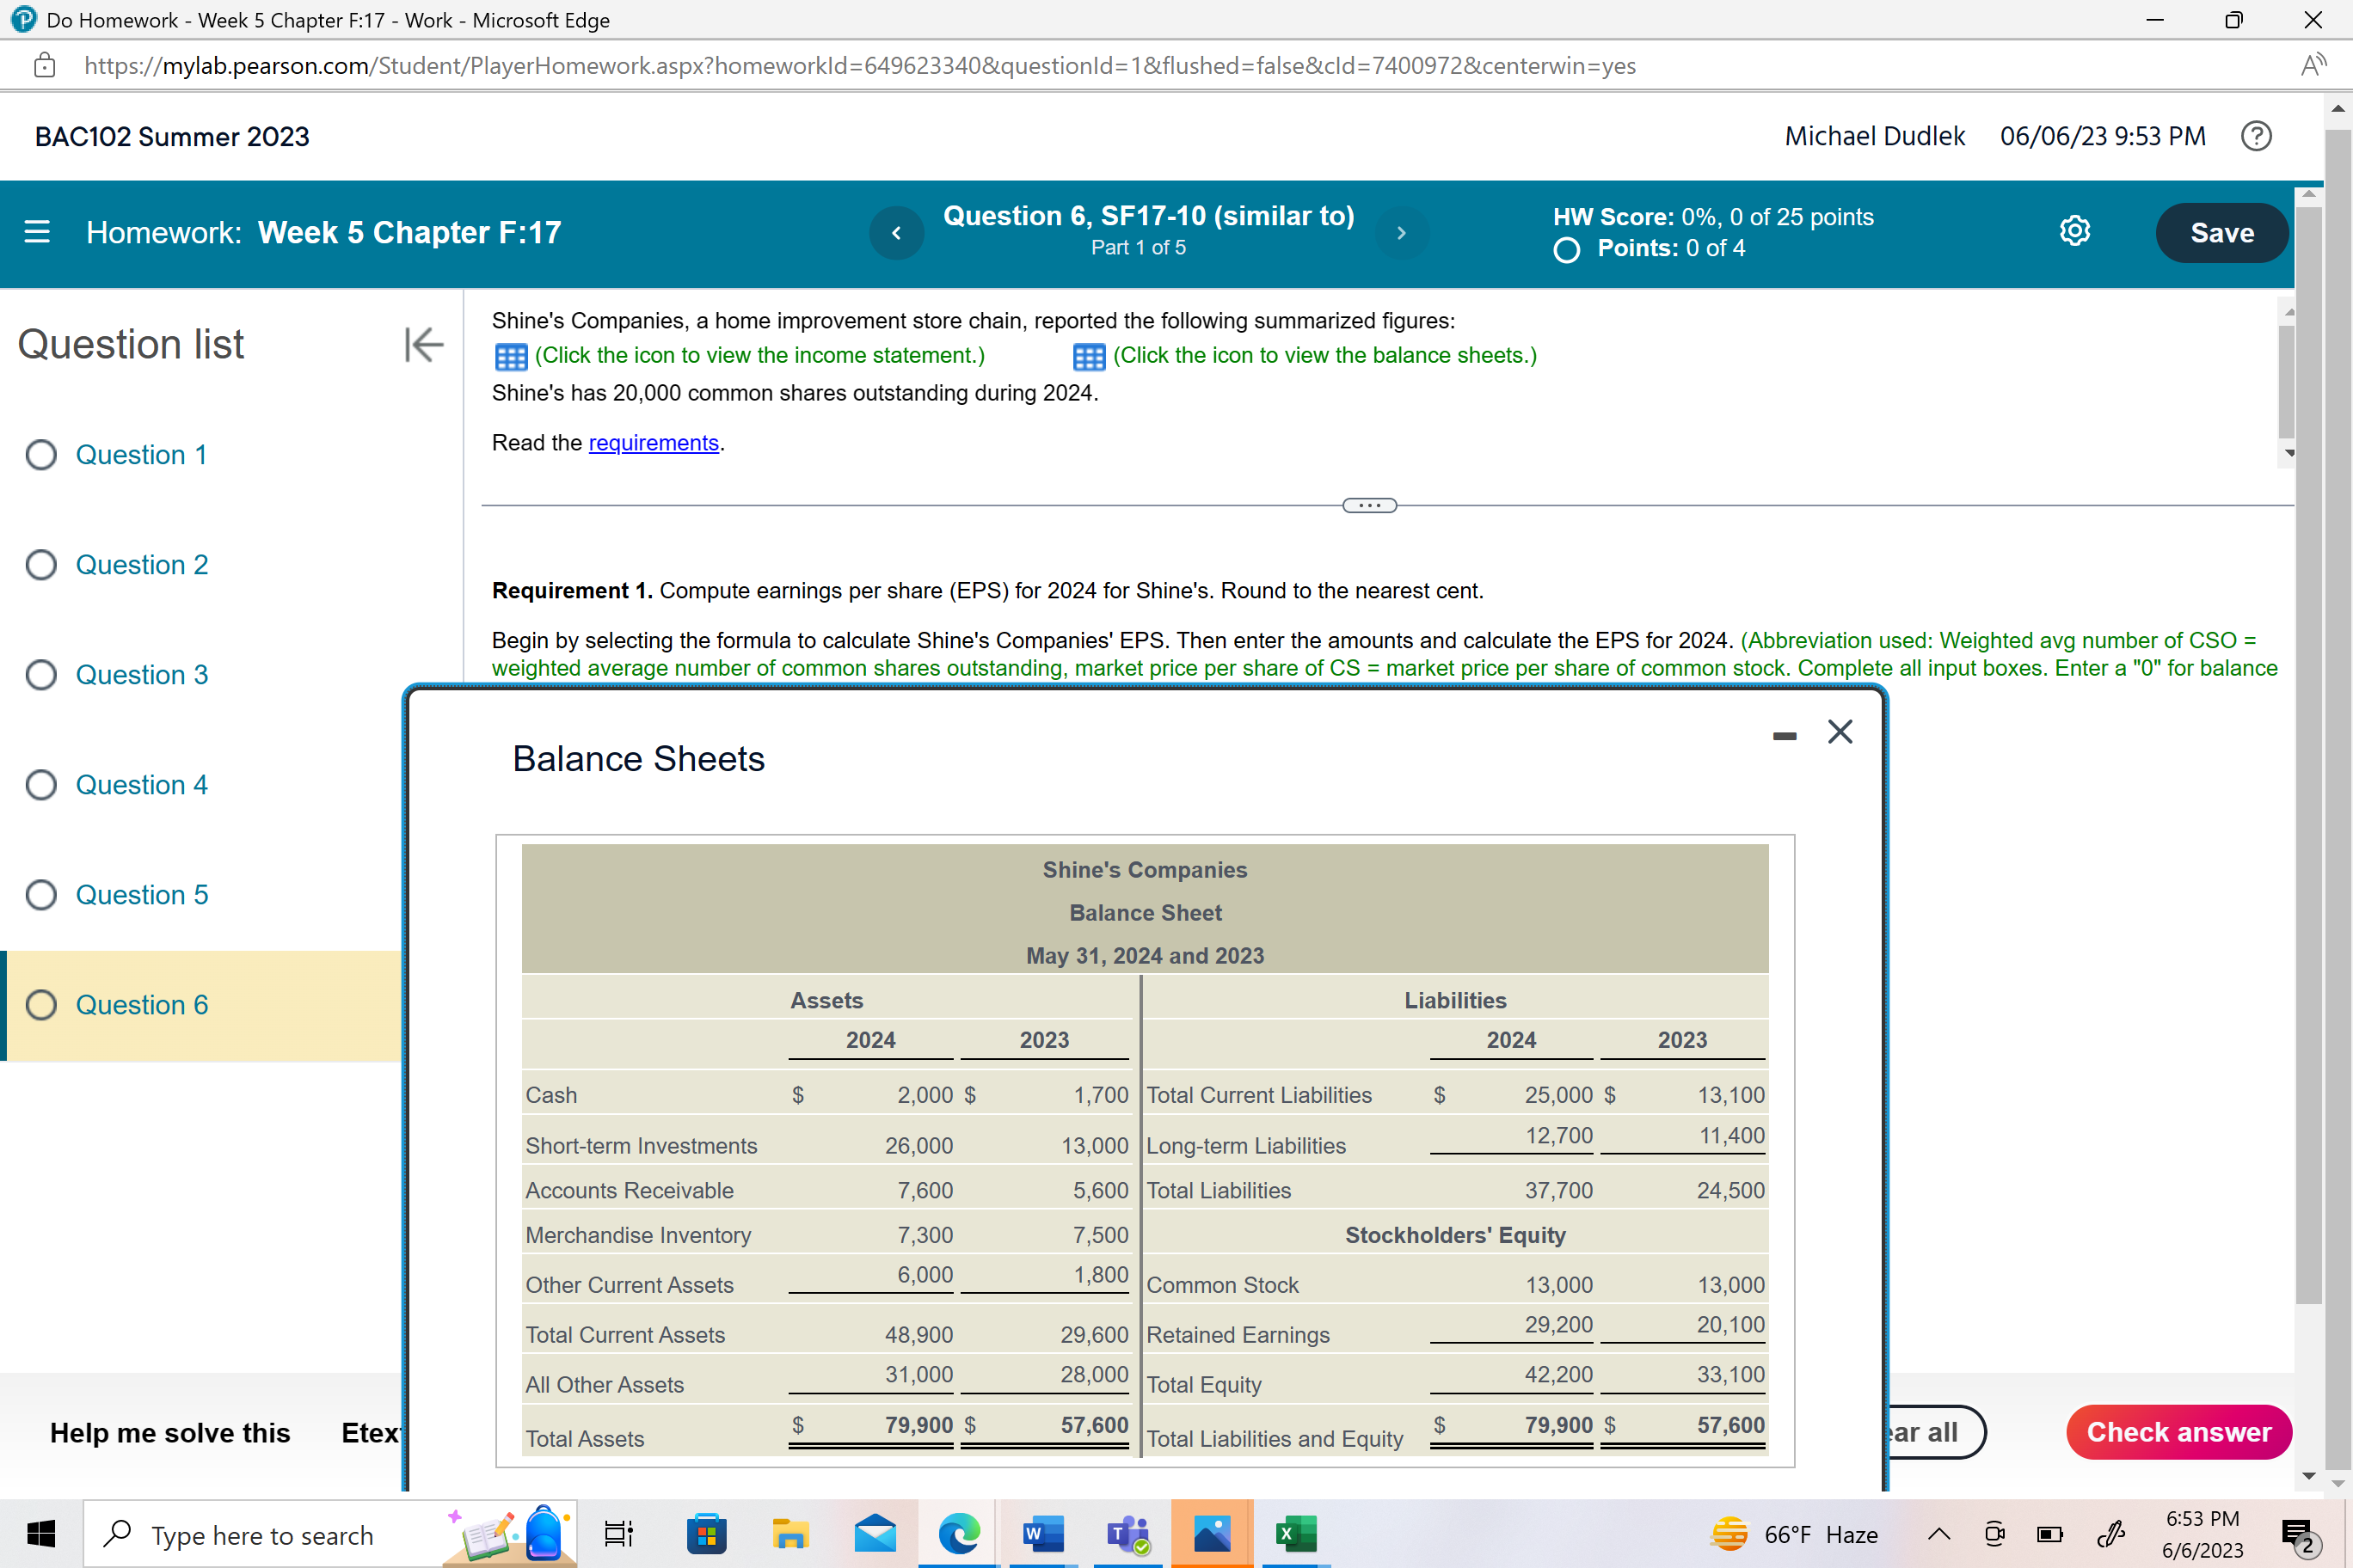This screenshot has width=2353, height=1568.
Task: Open Question 4 in the list
Action: pyautogui.click(x=142, y=785)
